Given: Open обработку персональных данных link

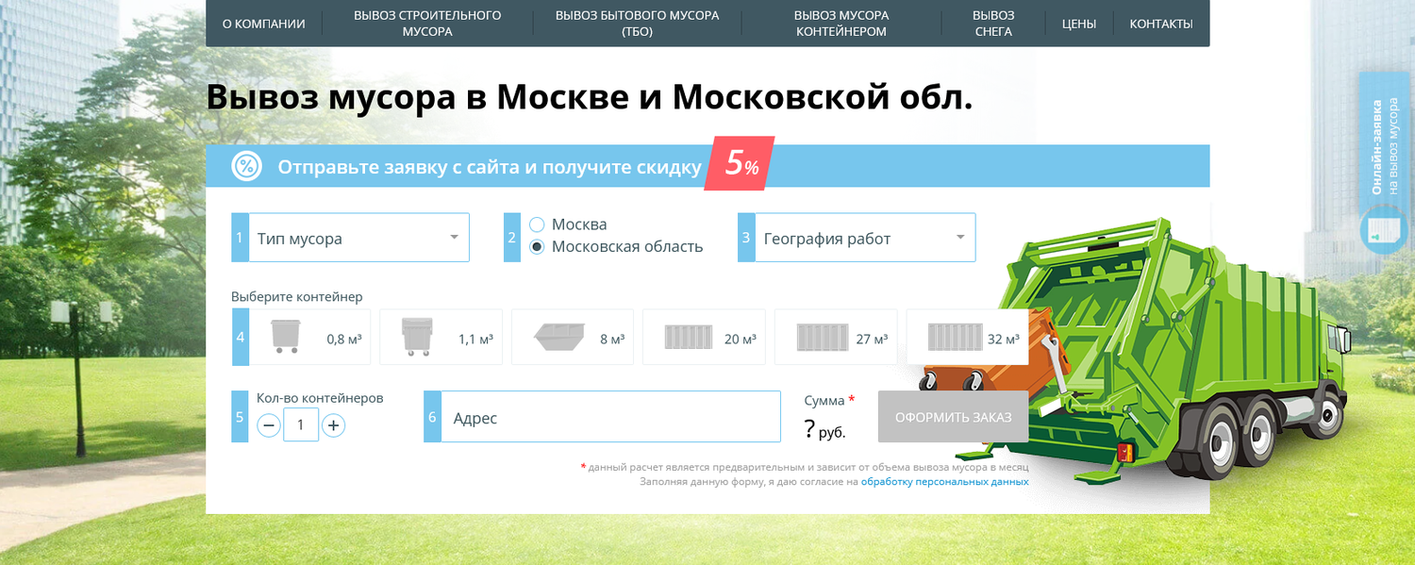Looking at the screenshot, I should click(x=944, y=481).
